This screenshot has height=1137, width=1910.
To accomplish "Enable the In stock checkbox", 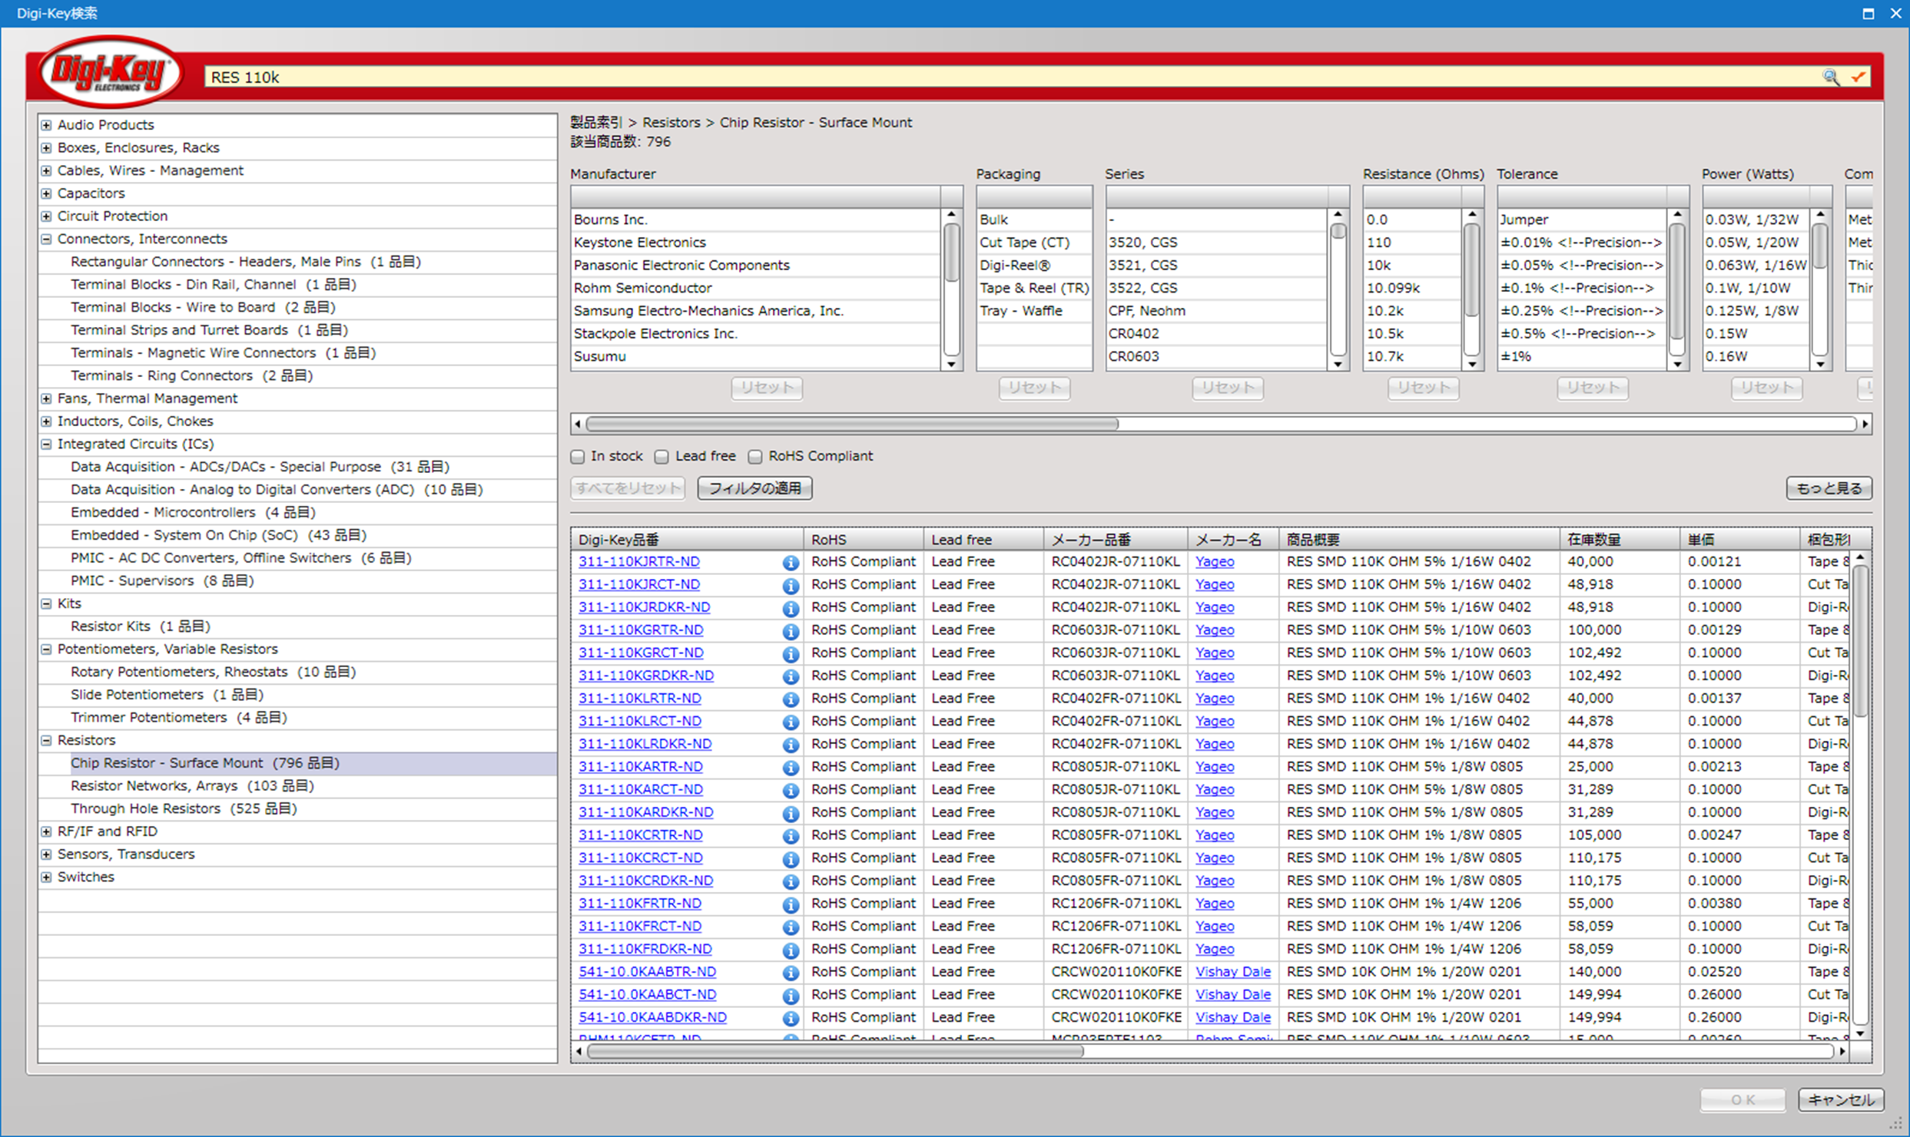I will point(578,457).
